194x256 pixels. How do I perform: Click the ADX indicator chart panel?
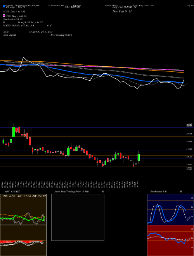(23, 209)
